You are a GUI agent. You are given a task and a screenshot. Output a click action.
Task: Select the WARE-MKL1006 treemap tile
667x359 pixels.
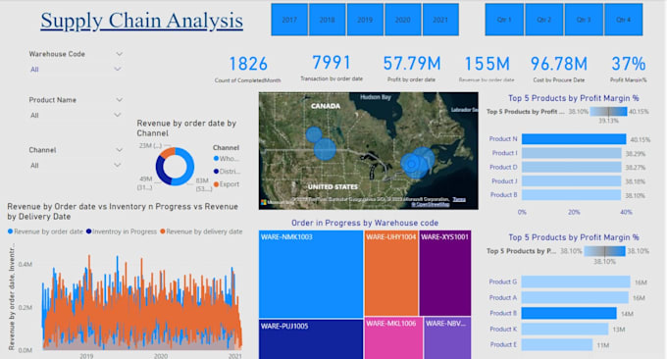click(393, 338)
